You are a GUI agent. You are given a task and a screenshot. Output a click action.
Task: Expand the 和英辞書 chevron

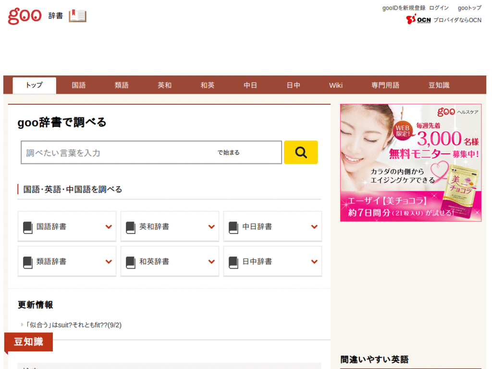pyautogui.click(x=211, y=261)
